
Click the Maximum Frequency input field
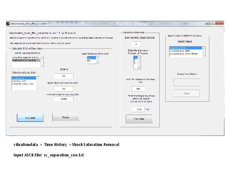pyautogui.click(x=64, y=99)
